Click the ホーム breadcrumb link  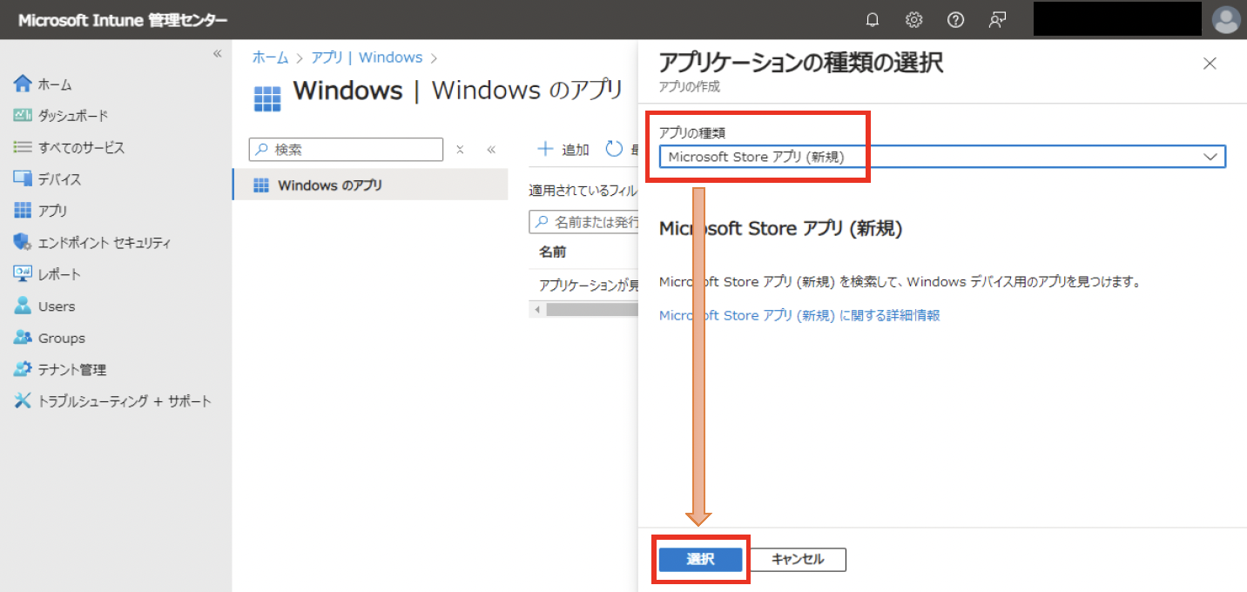[270, 57]
